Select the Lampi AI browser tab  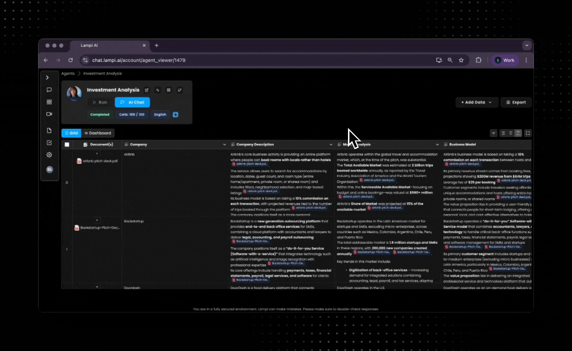point(109,45)
